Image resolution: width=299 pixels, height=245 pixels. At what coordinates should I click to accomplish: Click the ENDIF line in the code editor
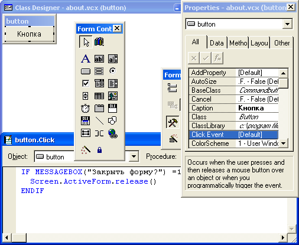(32, 191)
